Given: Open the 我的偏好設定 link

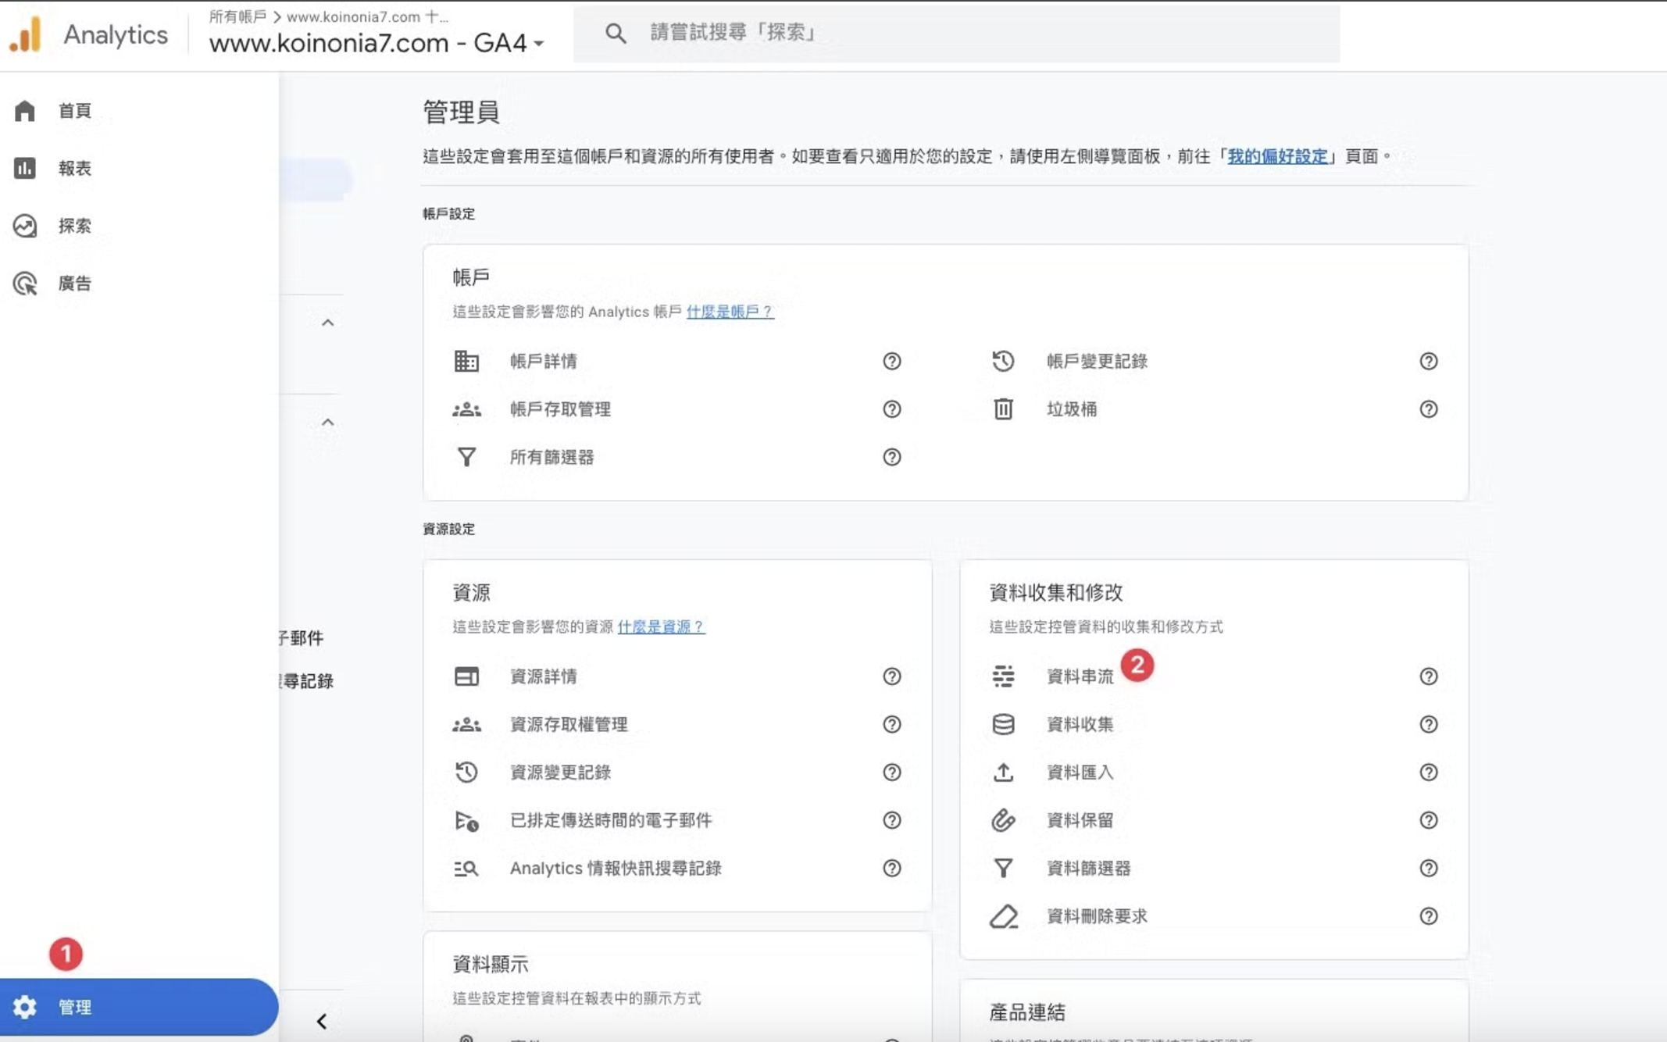Looking at the screenshot, I should pos(1277,156).
